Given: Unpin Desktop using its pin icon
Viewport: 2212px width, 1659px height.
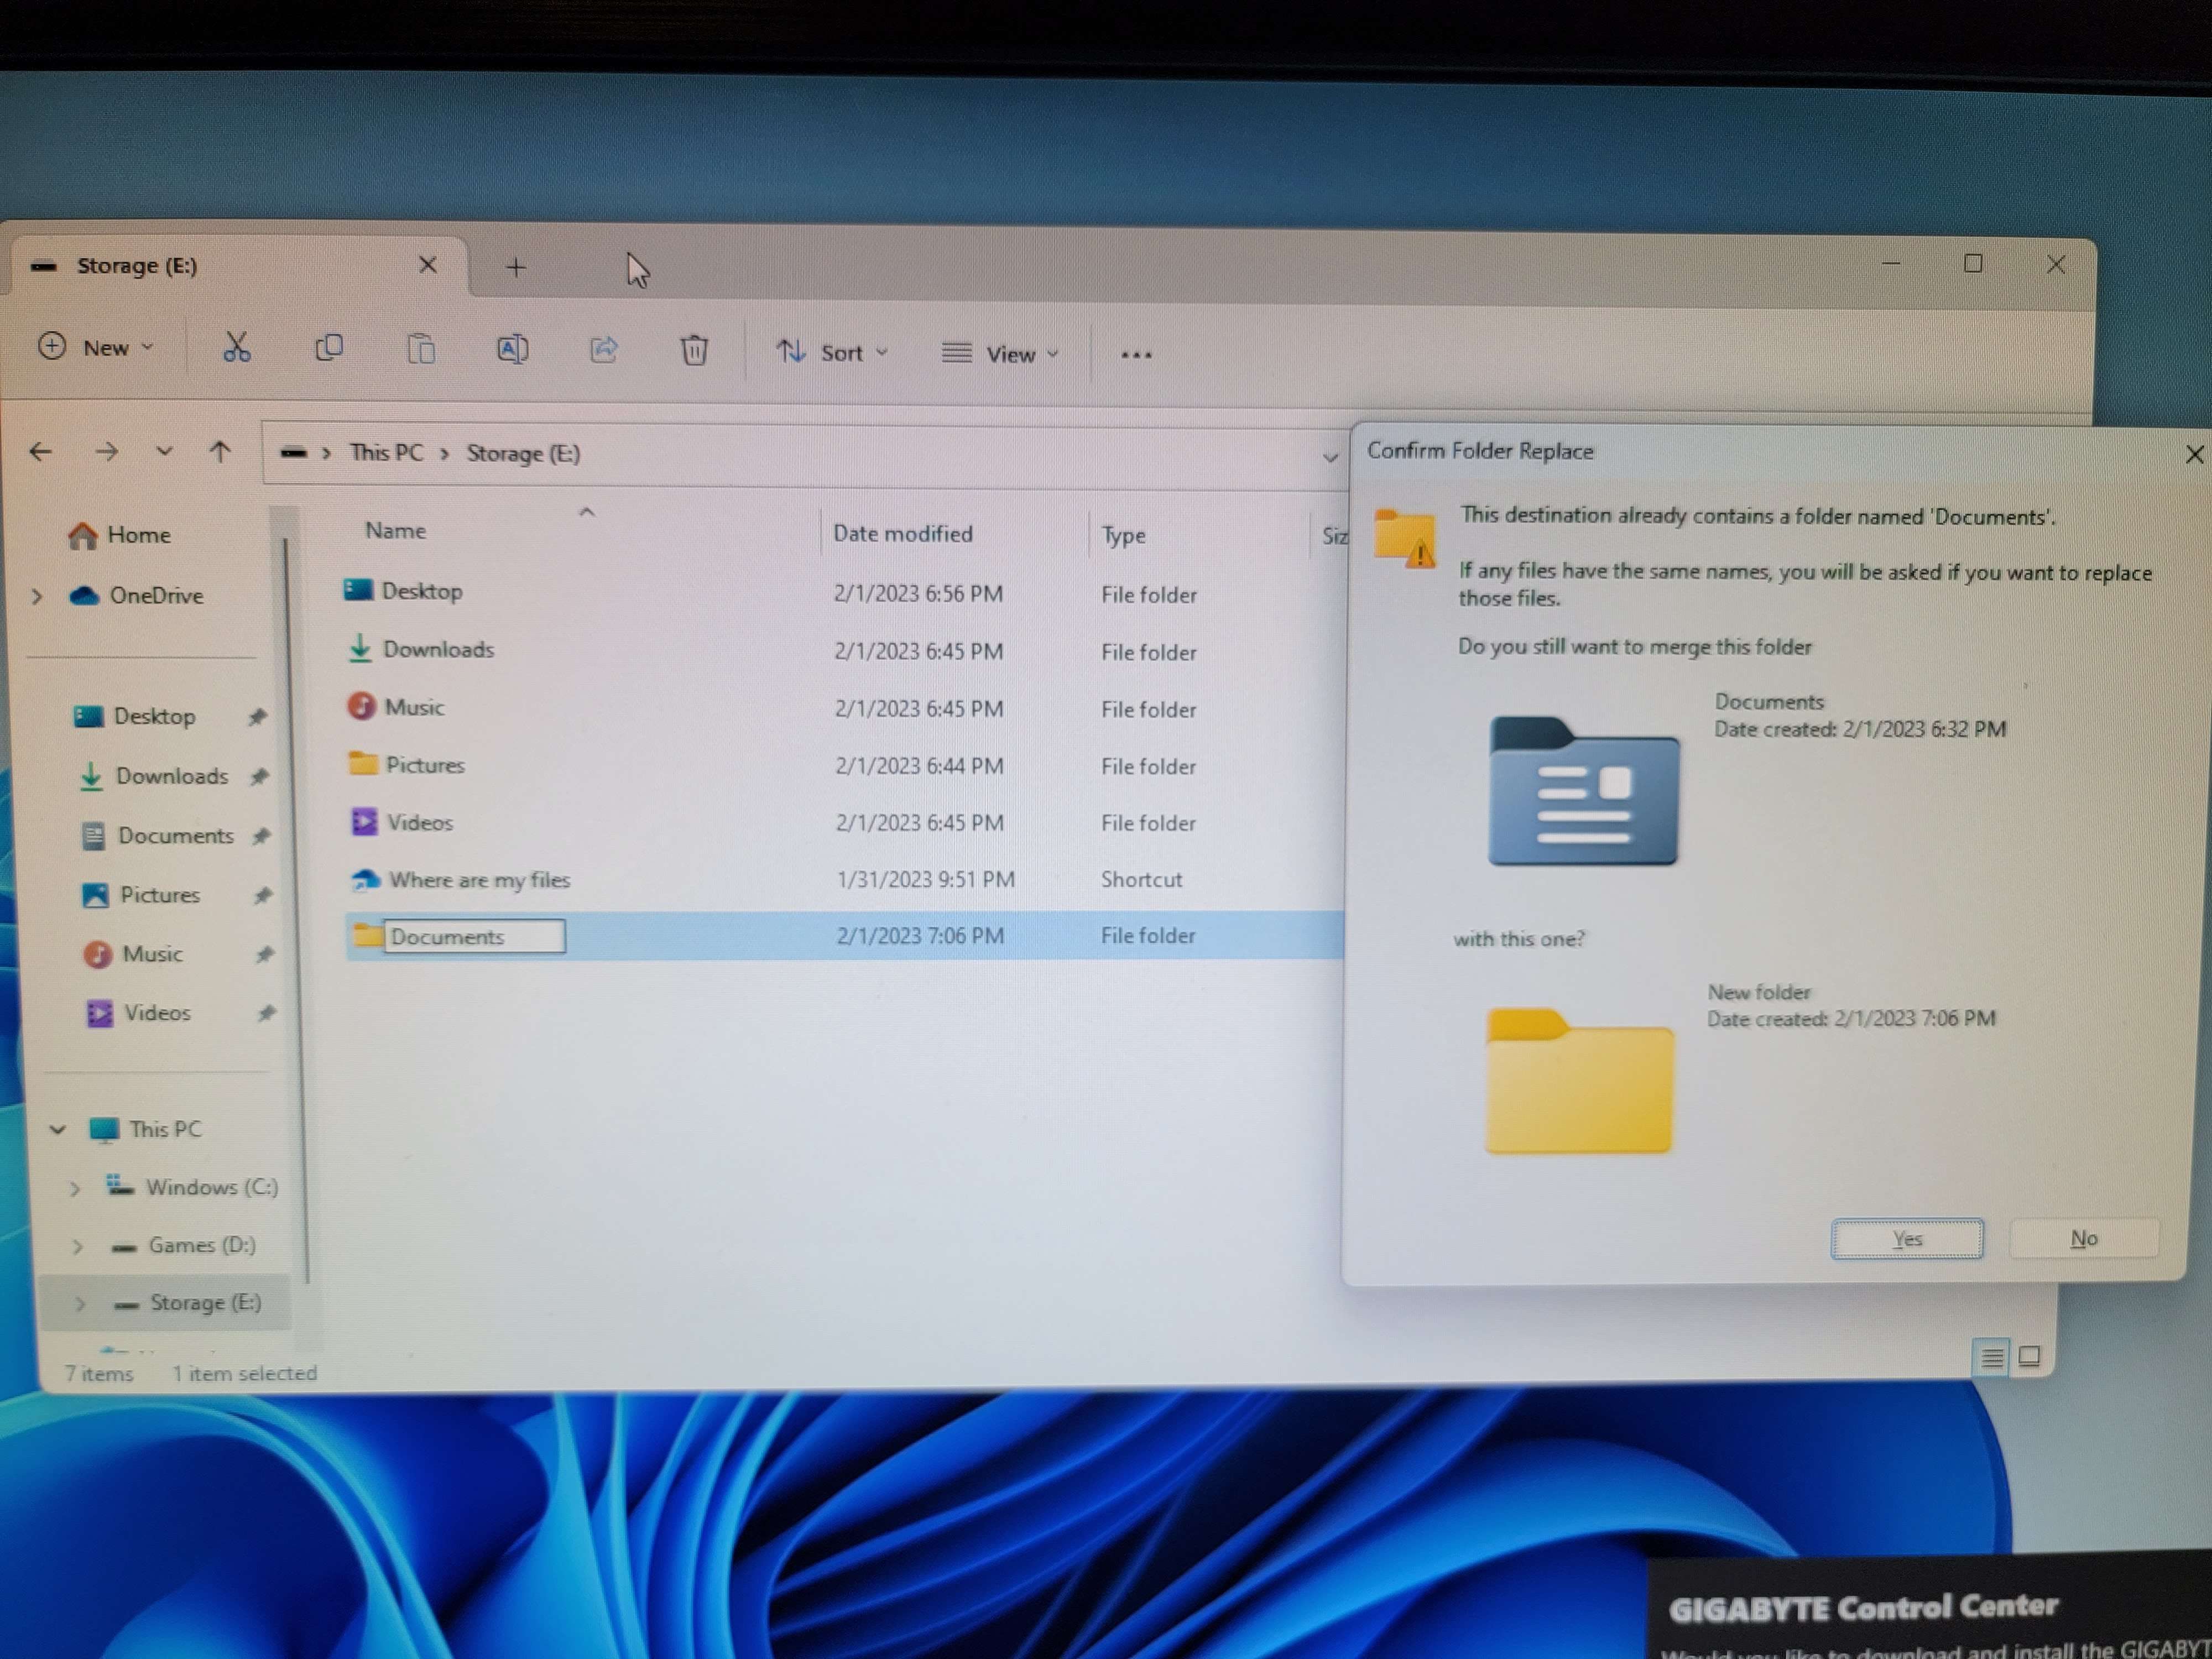Looking at the screenshot, I should tap(258, 716).
